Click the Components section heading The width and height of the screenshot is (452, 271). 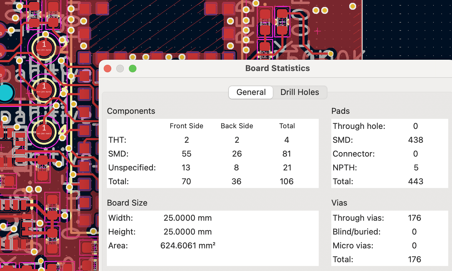131,111
